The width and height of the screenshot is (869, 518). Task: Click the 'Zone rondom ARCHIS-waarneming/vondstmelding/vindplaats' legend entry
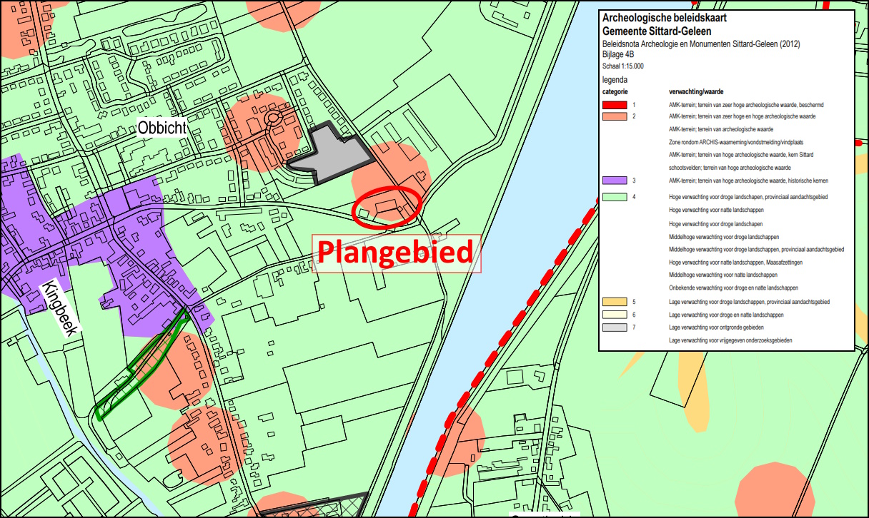[736, 143]
